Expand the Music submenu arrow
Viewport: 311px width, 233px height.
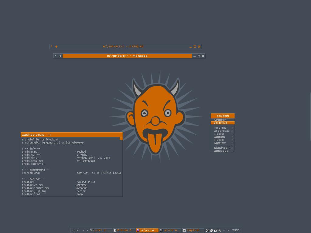(x=233, y=140)
